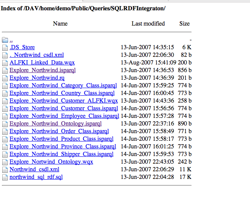Open Explore_Northwind_Employee_Class.isparql link

click(64, 116)
